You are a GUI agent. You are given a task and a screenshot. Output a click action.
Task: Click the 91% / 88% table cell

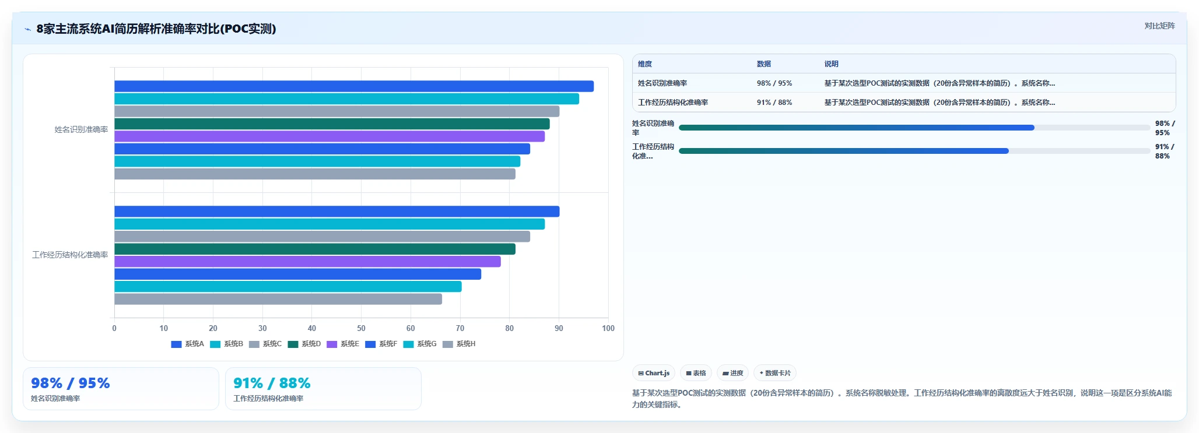tap(774, 103)
